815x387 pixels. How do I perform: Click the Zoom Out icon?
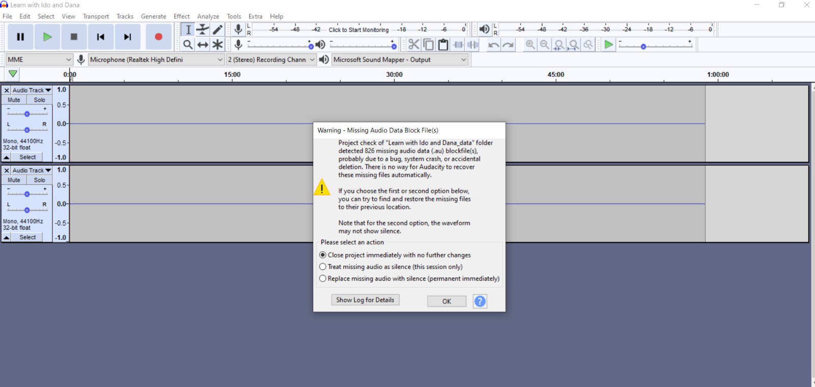[x=545, y=45]
